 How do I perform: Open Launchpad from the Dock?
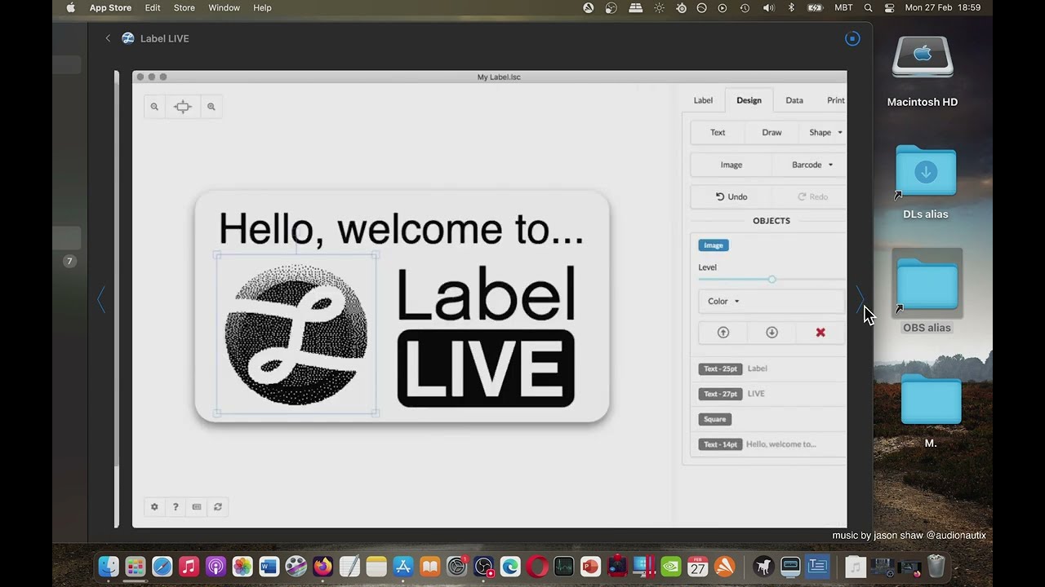(136, 566)
